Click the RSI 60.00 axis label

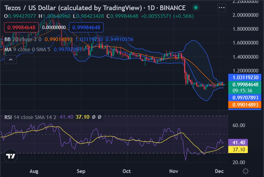tap(239, 125)
